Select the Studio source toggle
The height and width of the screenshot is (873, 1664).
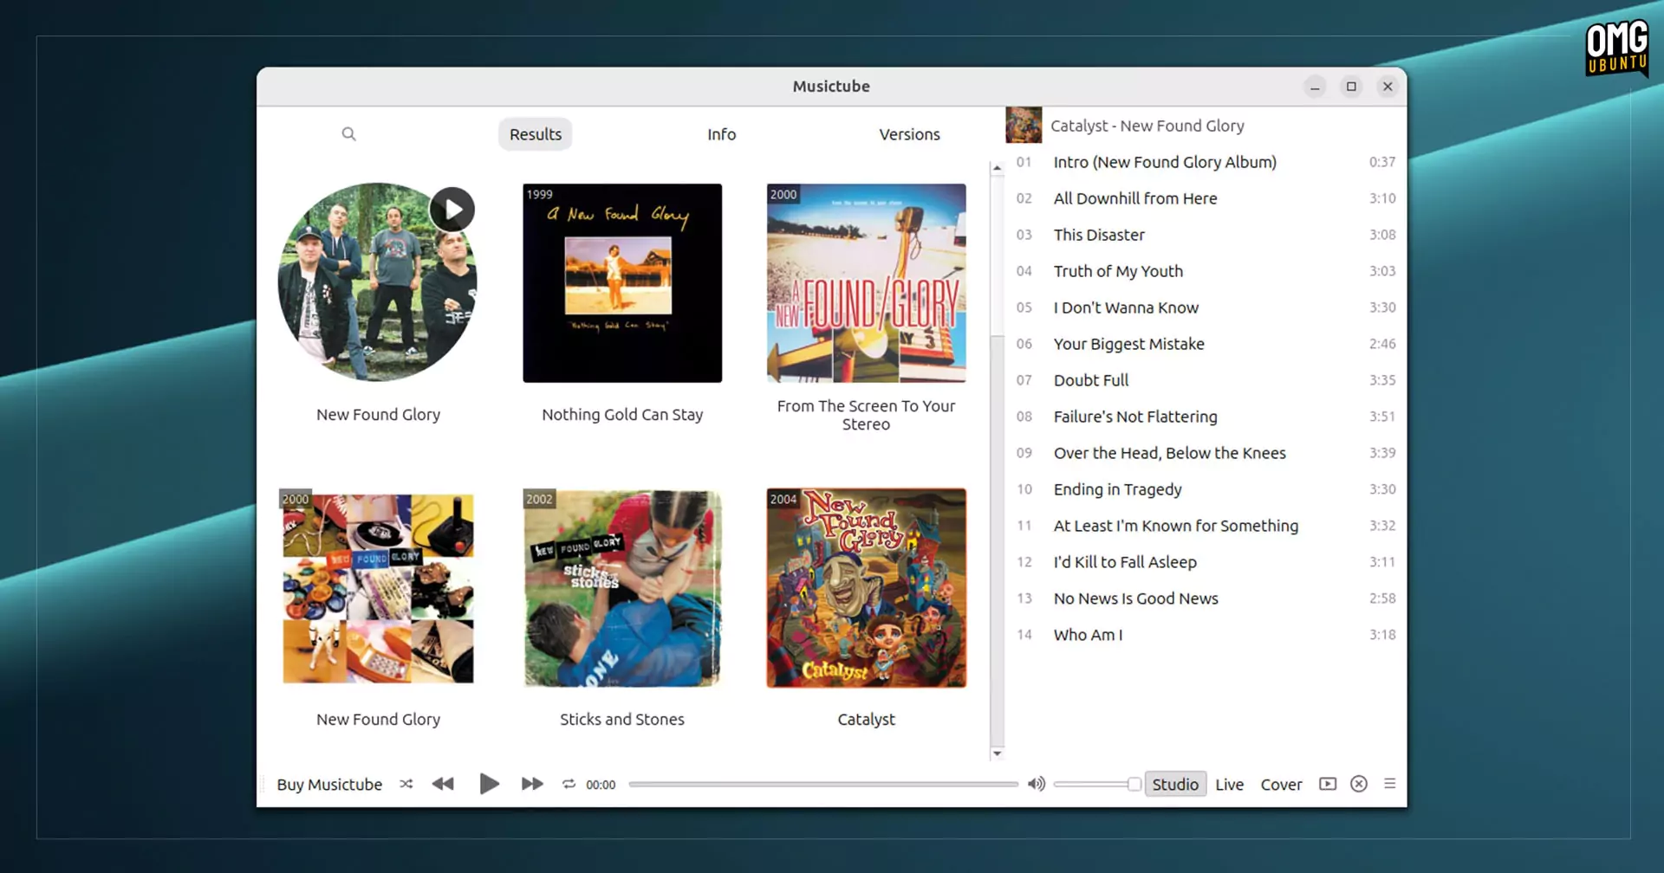1175,784
